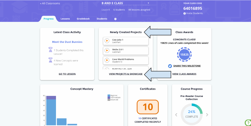Screen dimensions: 251x126
Task: Click the class code 64016895
Action: tap(193, 8)
